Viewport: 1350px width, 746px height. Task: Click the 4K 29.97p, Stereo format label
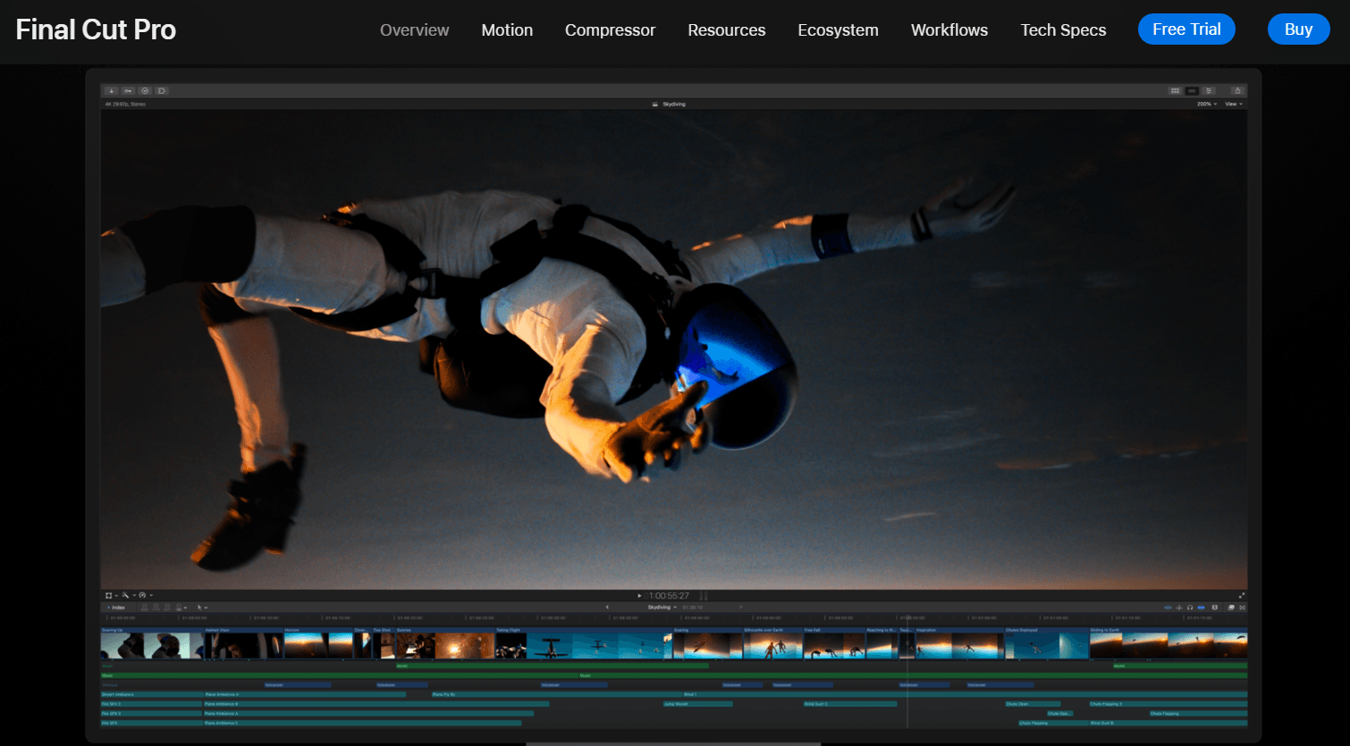(x=125, y=104)
